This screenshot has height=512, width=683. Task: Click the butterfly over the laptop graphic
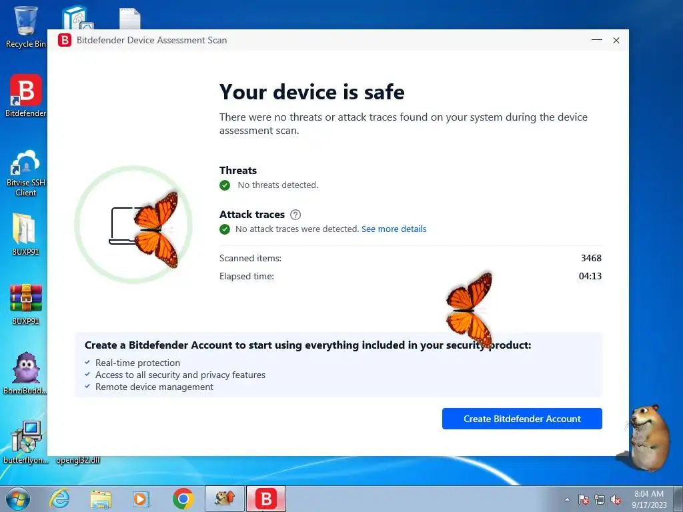click(156, 229)
